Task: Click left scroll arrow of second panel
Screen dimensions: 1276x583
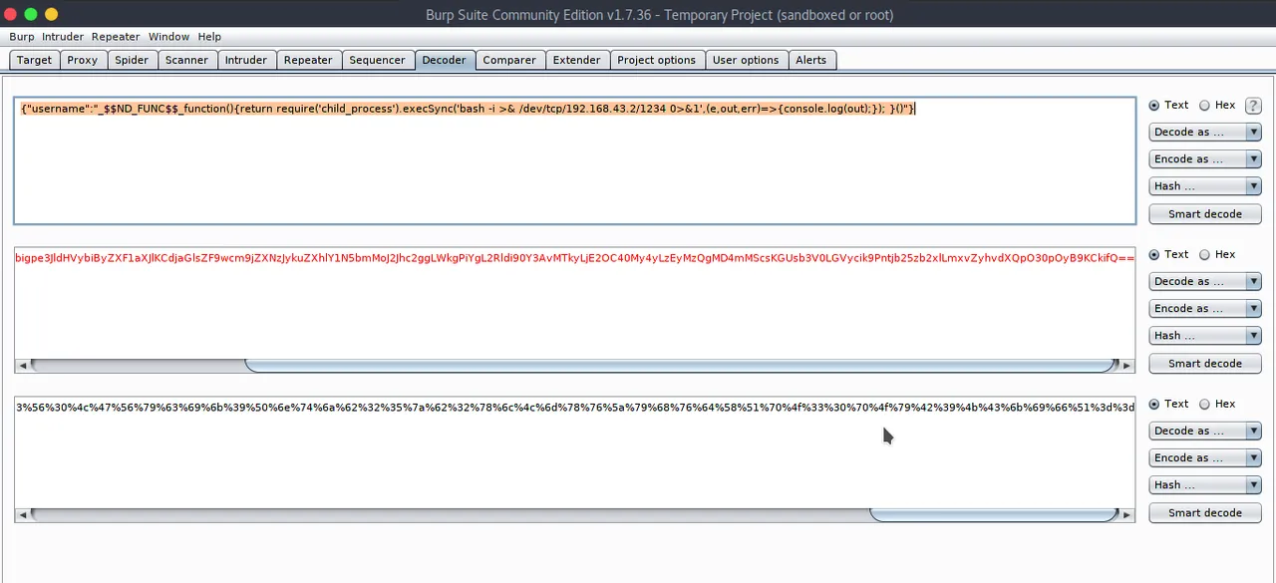Action: click(x=21, y=366)
